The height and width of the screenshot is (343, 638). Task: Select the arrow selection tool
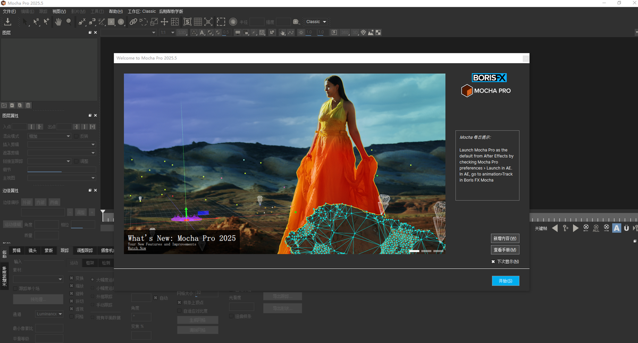pos(25,22)
